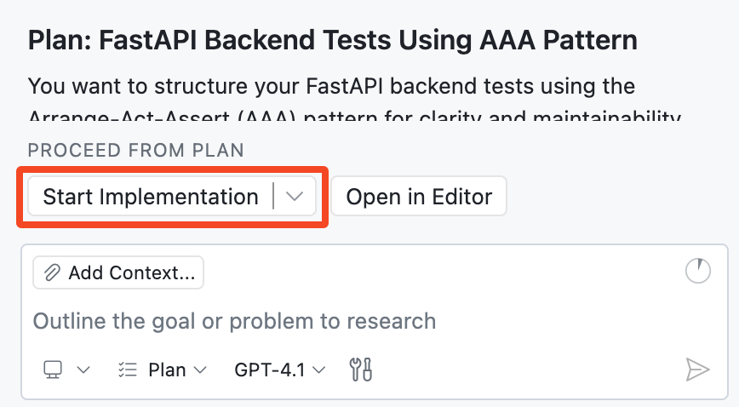
Task: Click the divider line inside Start Implementation
Action: pyautogui.click(x=273, y=196)
